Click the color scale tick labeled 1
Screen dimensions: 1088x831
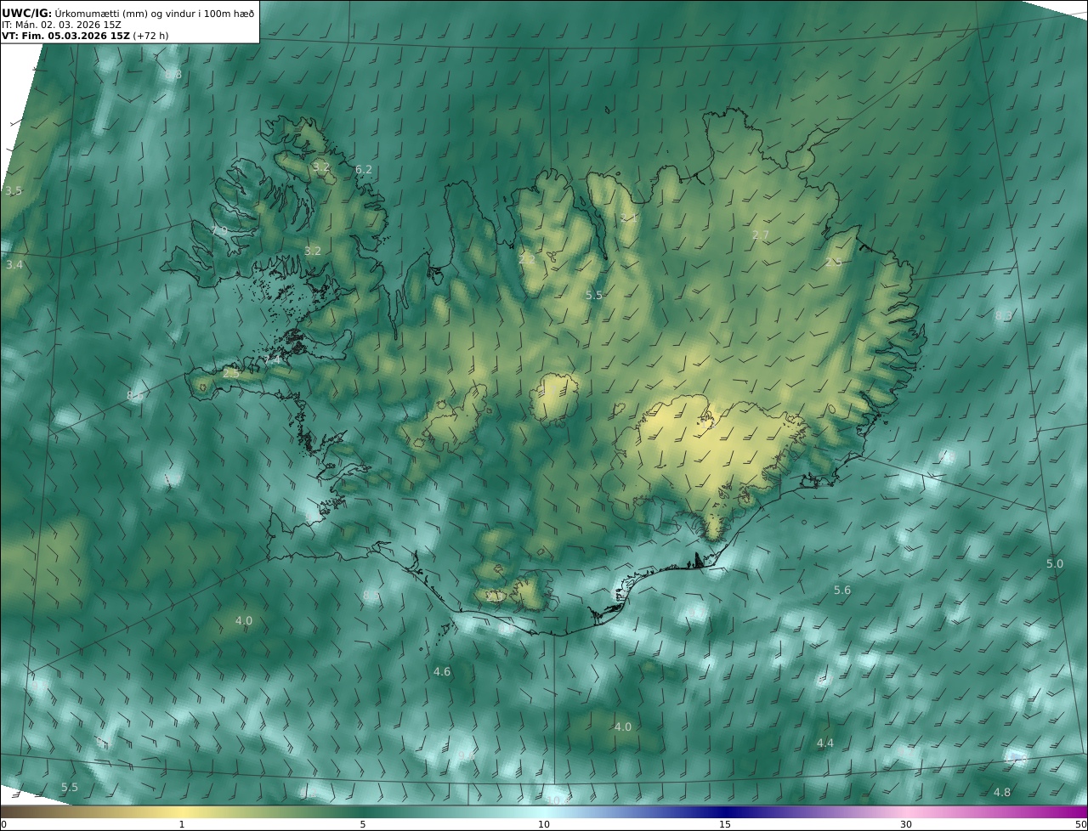tap(181, 824)
